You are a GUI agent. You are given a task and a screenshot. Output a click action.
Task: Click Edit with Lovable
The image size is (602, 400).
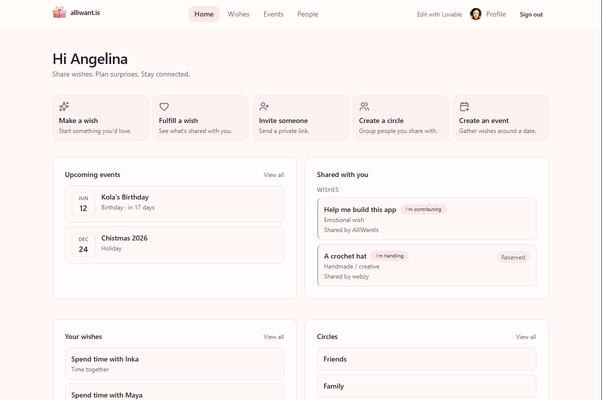point(439,14)
